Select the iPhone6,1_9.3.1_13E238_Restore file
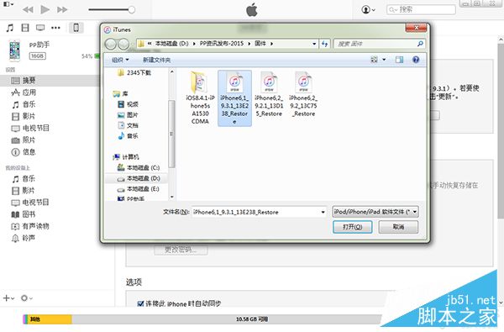The image size is (504, 332). pos(234,98)
